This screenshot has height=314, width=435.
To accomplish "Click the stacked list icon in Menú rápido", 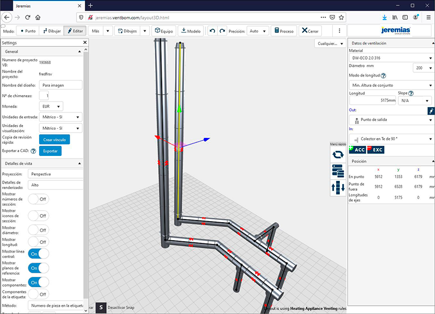I will coord(337,172).
